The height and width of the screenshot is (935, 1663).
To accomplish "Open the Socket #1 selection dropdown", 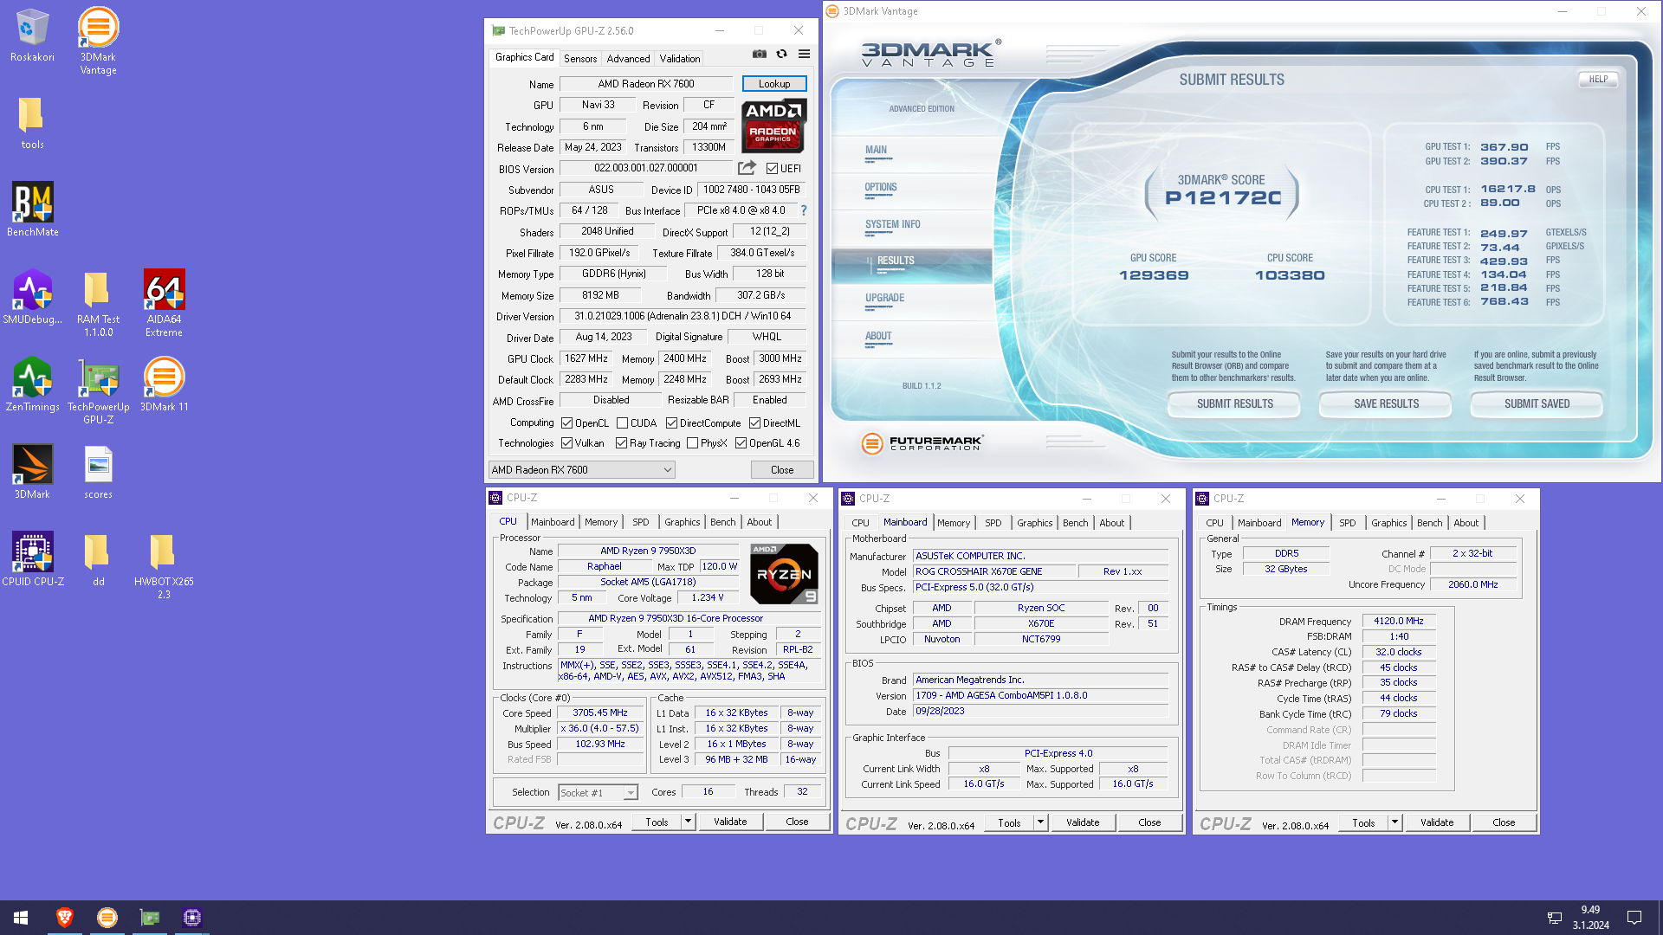I will pos(599,792).
